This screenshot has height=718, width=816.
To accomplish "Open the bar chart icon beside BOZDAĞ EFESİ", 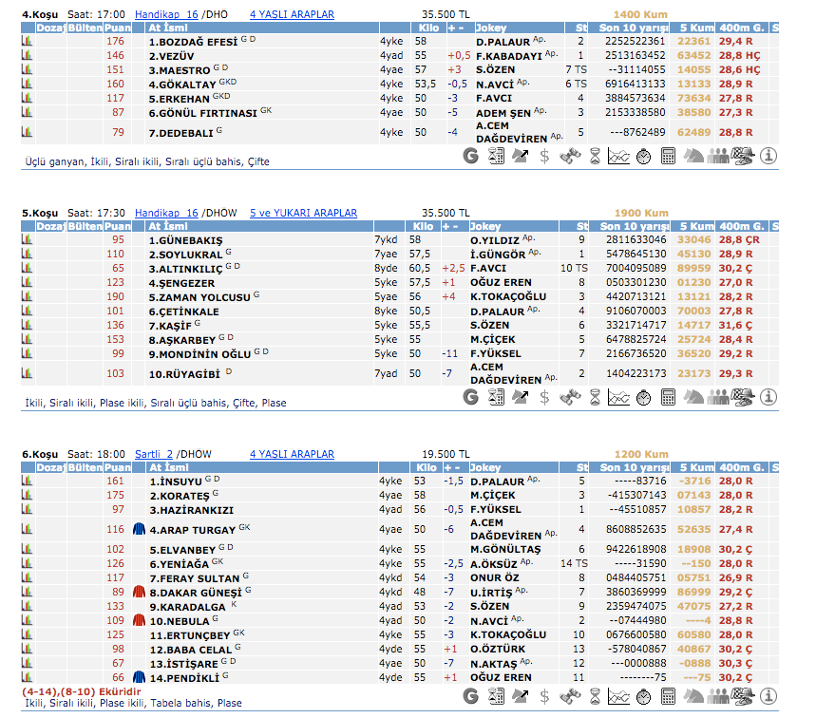I will click(27, 42).
